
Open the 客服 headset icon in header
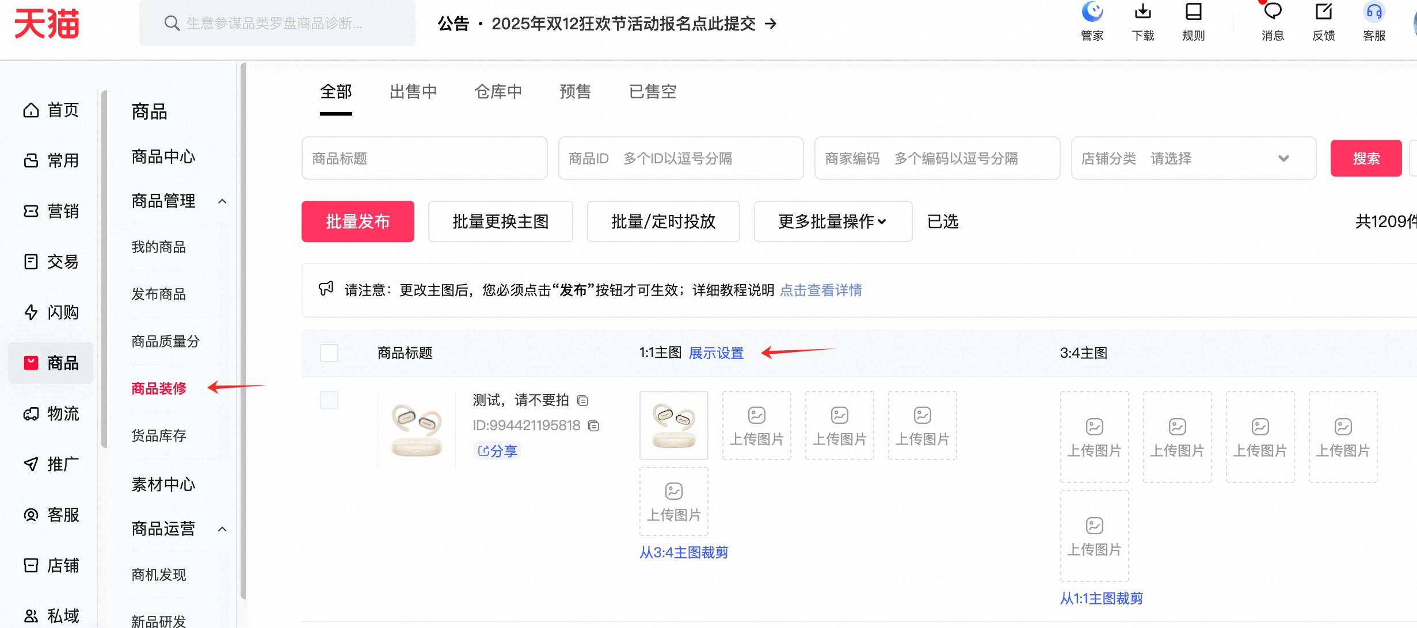[1374, 22]
